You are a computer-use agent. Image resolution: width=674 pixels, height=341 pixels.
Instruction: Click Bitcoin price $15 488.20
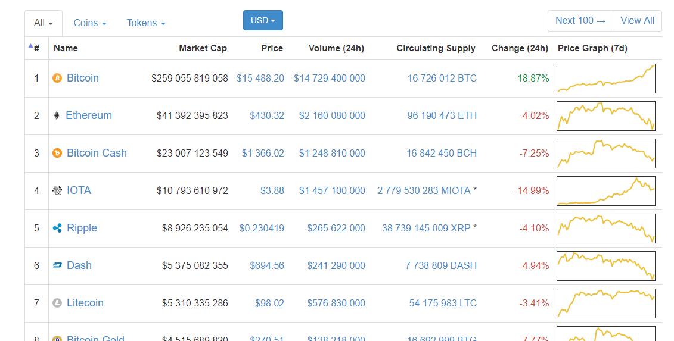(260, 78)
